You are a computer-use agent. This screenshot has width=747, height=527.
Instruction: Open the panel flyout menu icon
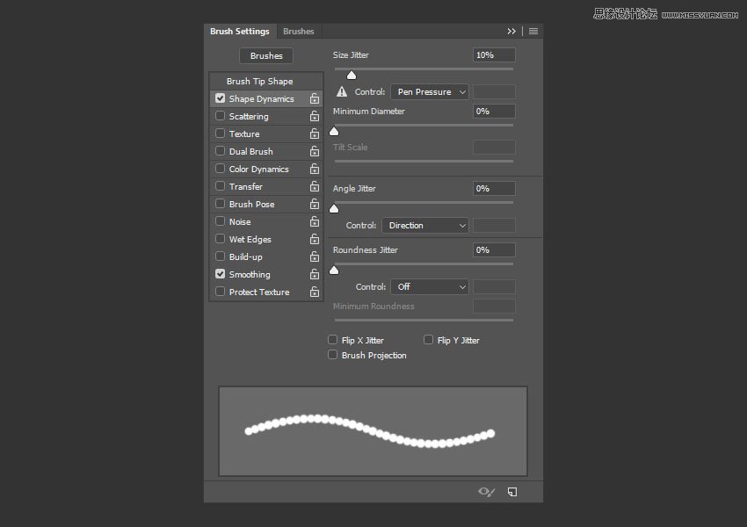533,32
